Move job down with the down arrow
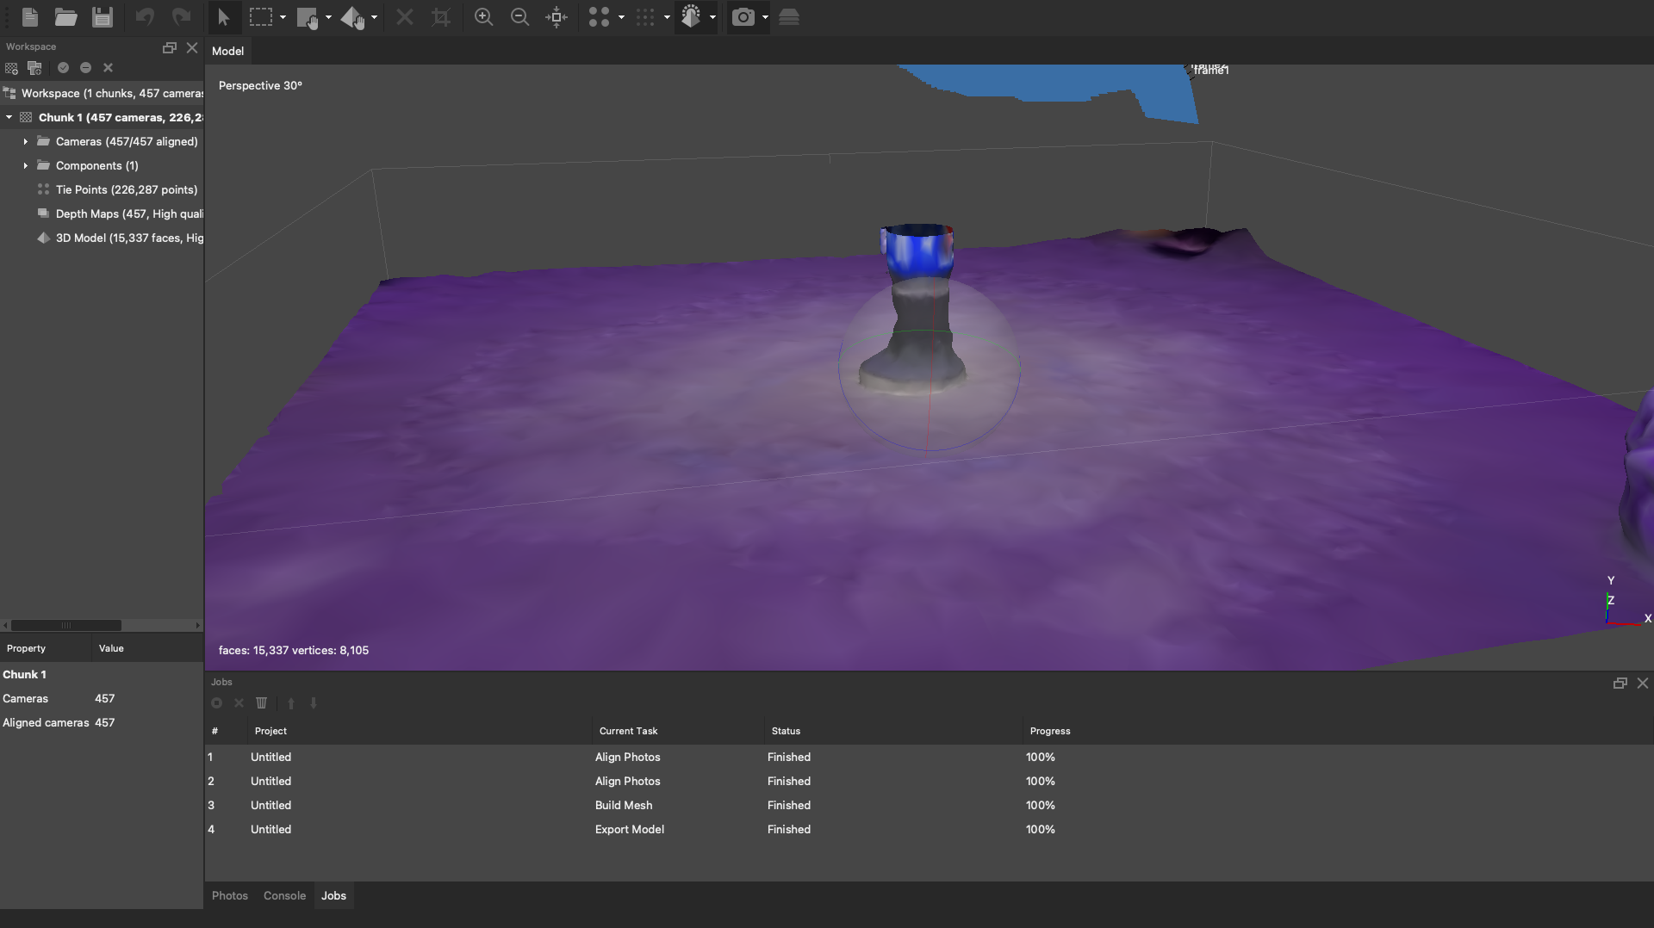Viewport: 1654px width, 928px height. 314,703
